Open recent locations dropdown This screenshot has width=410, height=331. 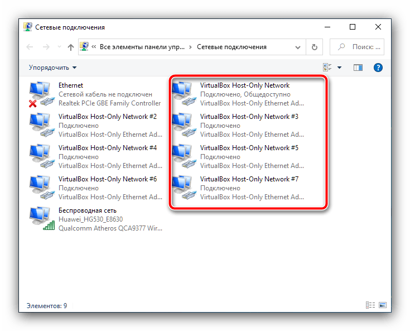coord(59,47)
